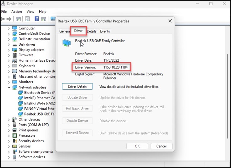Screen dimensions: 231x168
Task: Expand the Print queues node
Action: pos(9,130)
